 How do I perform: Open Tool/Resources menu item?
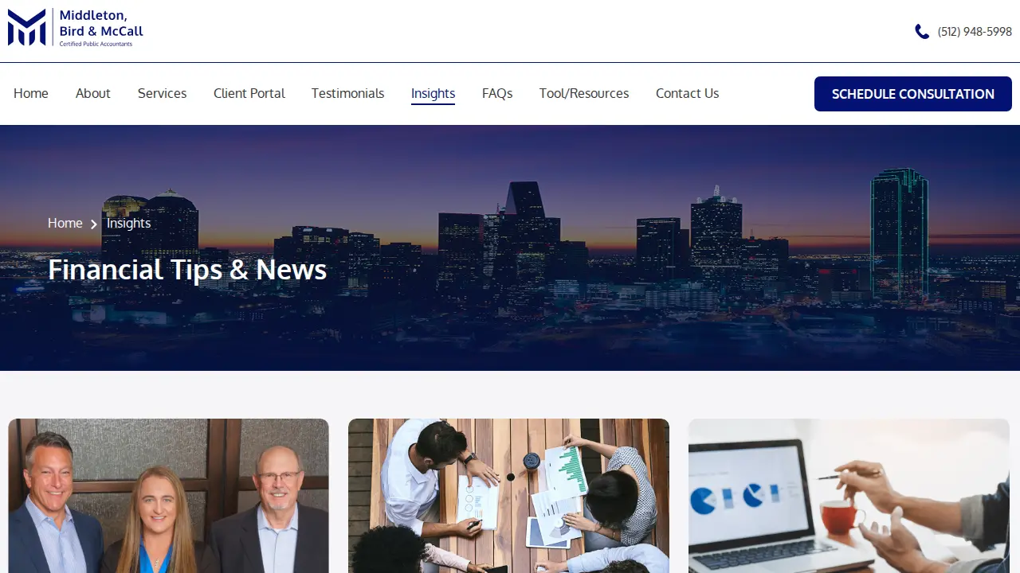(x=584, y=93)
